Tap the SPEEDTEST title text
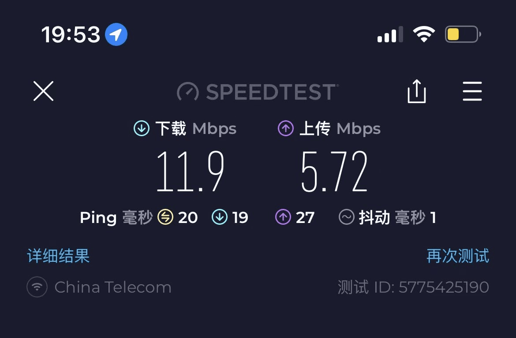The image size is (516, 338). [x=272, y=92]
